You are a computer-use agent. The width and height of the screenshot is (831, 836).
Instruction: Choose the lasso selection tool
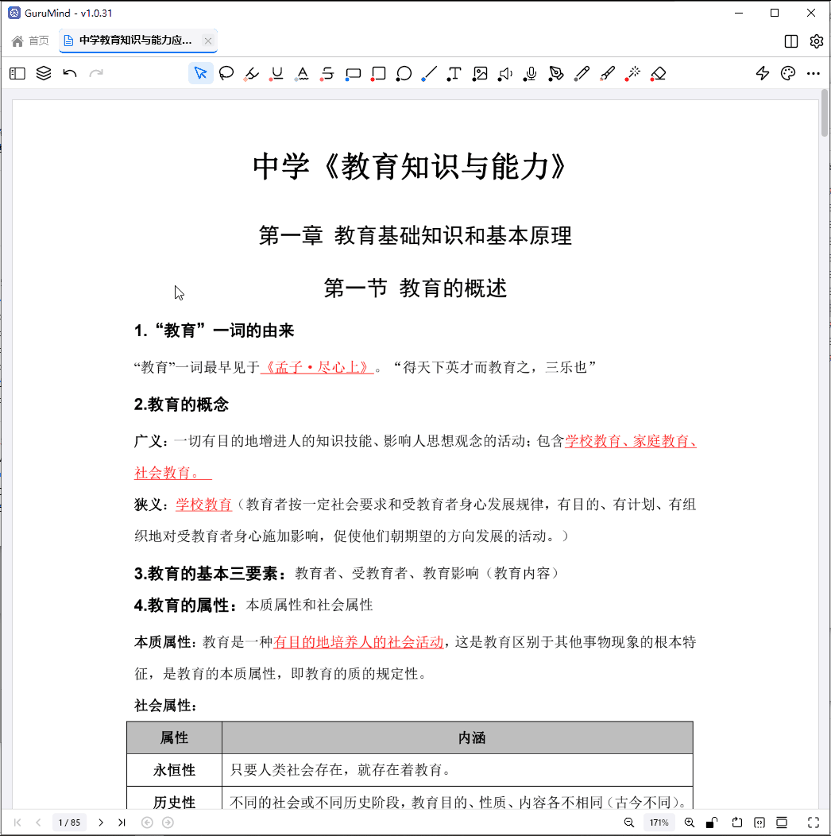[x=226, y=74]
